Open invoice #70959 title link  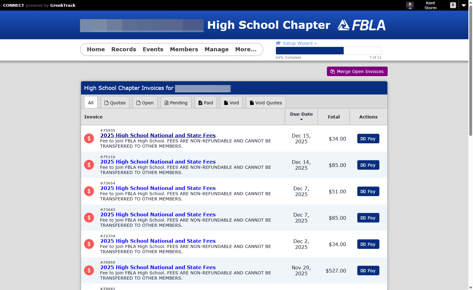[158, 267]
